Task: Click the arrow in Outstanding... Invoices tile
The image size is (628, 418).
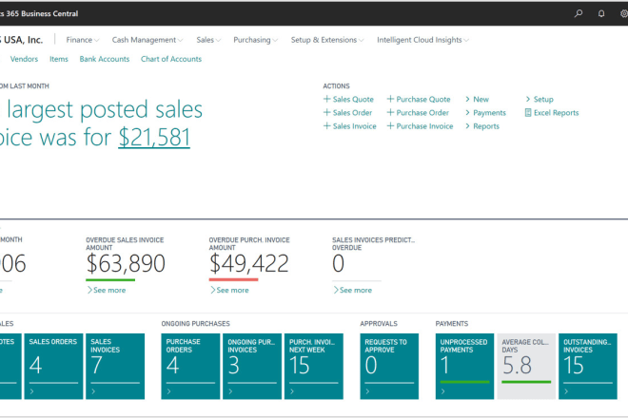Action: 566,391
